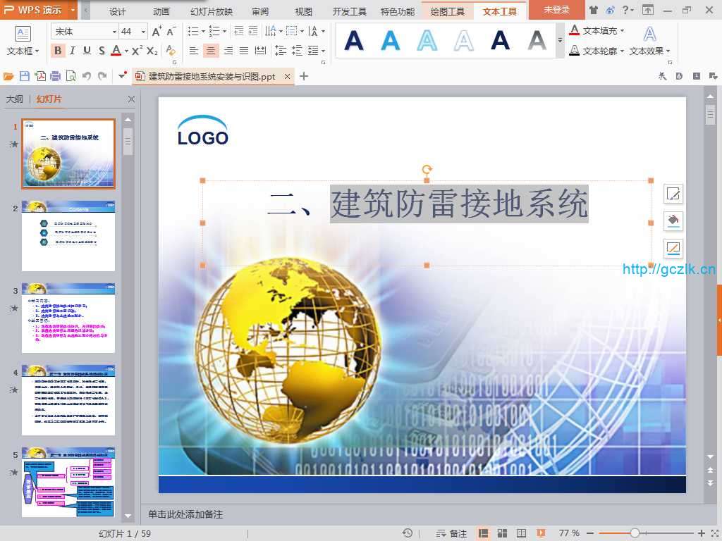The height and width of the screenshot is (541, 722).
Task: Click the undo arrow icon
Action: coord(87,76)
